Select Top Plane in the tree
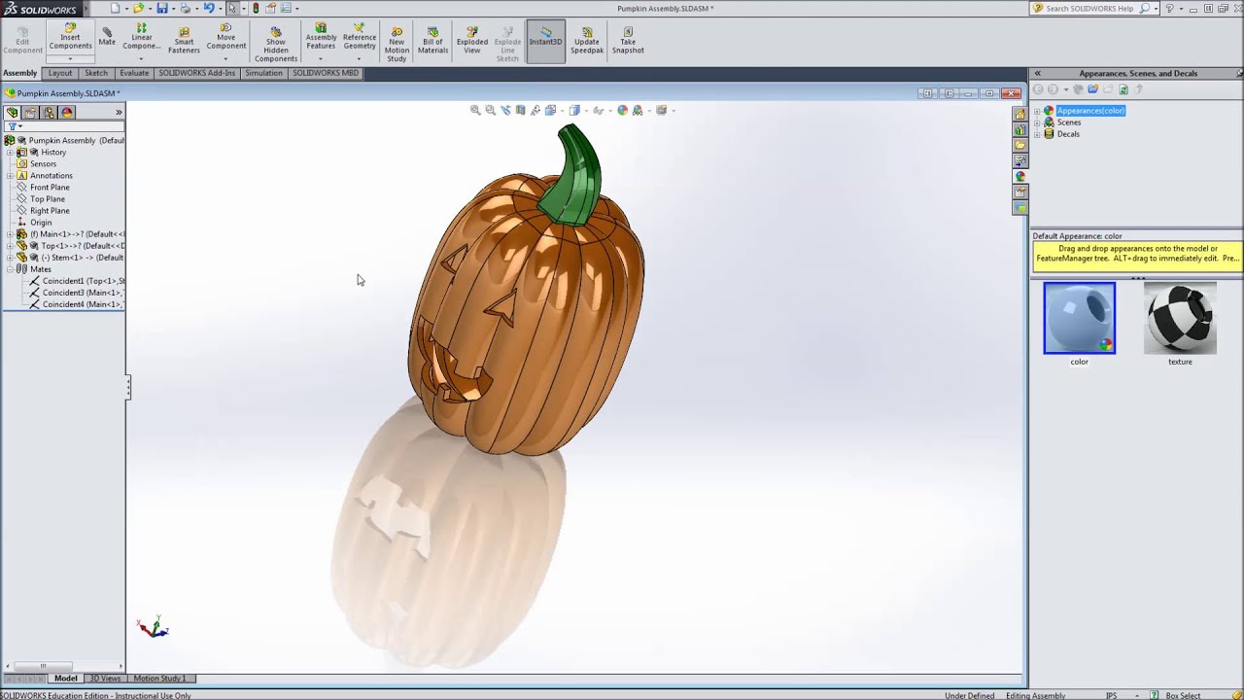The width and height of the screenshot is (1244, 700). pos(48,199)
